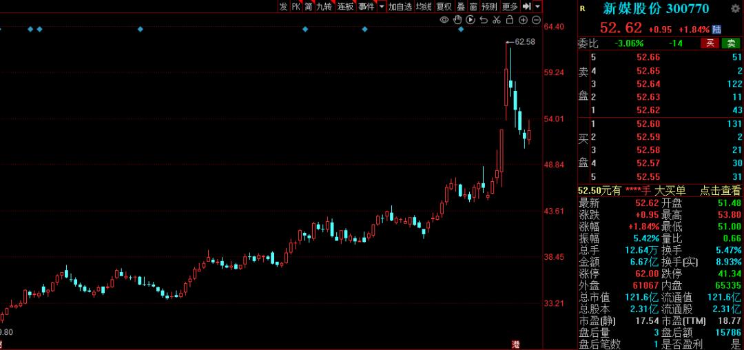Open the 预测 forecast tool
Screen dimensions: 744x350
click(x=489, y=6)
